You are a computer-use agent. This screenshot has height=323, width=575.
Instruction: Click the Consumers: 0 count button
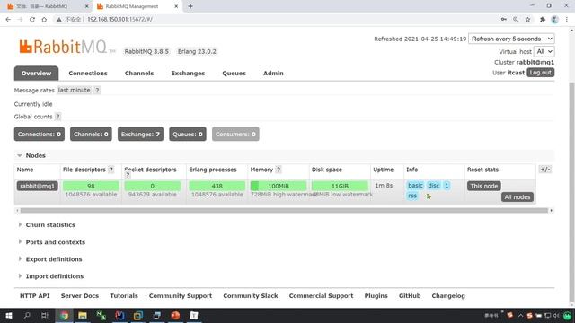(235, 135)
